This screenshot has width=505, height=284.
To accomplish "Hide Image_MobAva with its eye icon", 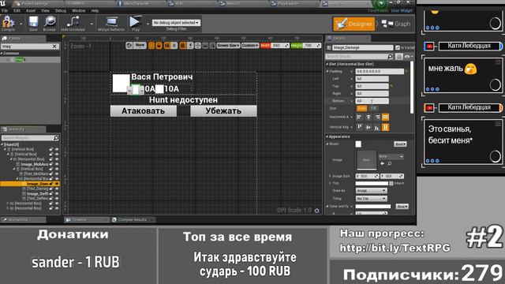I will 57,164.
